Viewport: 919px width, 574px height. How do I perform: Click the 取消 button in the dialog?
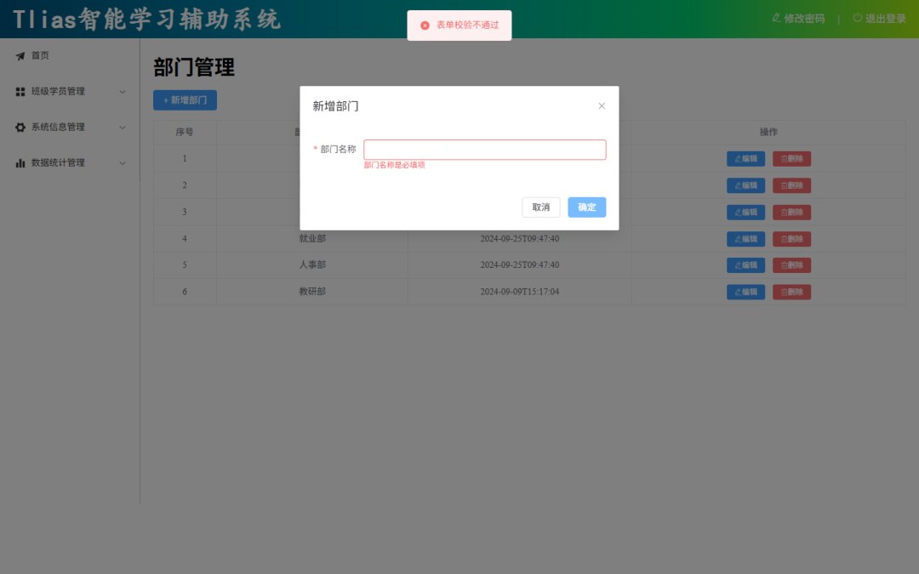(x=540, y=207)
